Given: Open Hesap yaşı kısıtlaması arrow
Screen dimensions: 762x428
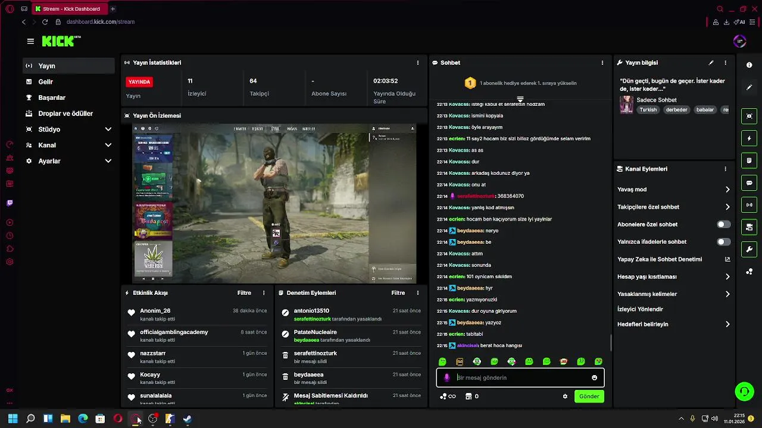Looking at the screenshot, I should pyautogui.click(x=727, y=276).
